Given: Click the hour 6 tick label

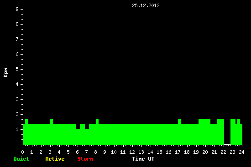Looking at the screenshot, I should [x=77, y=152].
